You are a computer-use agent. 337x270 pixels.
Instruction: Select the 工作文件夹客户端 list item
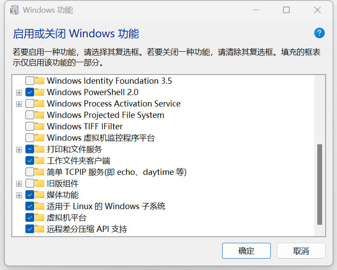tap(78, 160)
